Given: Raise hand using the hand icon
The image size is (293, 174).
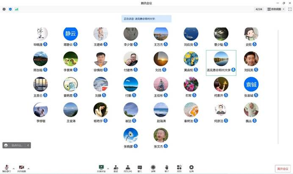Looking at the screenshot, I should click(167, 168).
